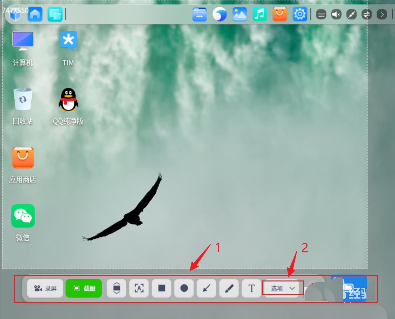The height and width of the screenshot is (319, 395).
Task: Click the pen tray icon in dock
Action: pos(351,14)
